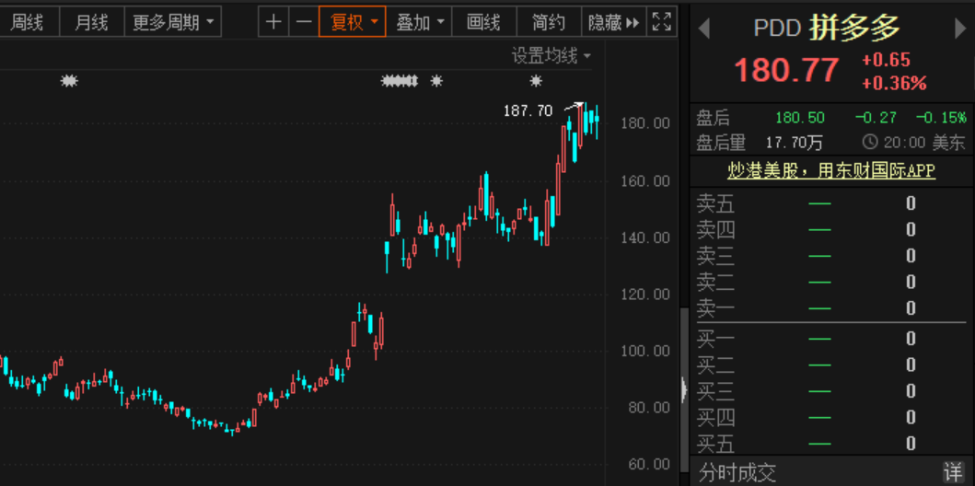975x486 pixels.
Task: Click the after-hours -0.27 change value
Action: tap(876, 118)
